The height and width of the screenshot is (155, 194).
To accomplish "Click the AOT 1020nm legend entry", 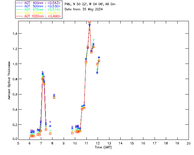I will (x=38, y=16).
